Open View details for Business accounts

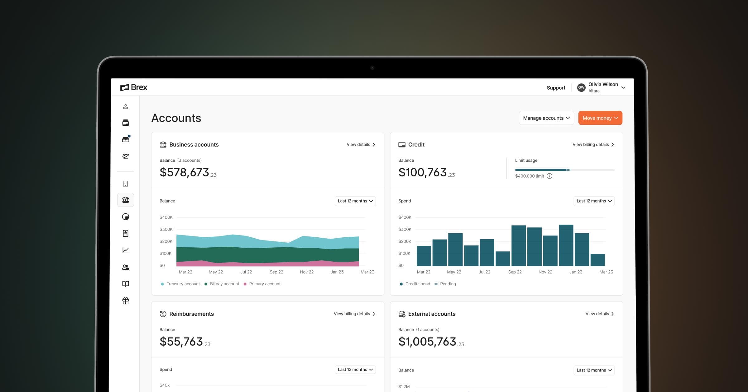pyautogui.click(x=361, y=145)
